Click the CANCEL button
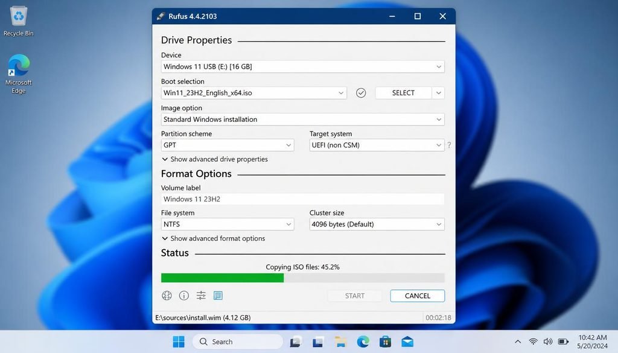This screenshot has width=618, height=353. pyautogui.click(x=418, y=296)
